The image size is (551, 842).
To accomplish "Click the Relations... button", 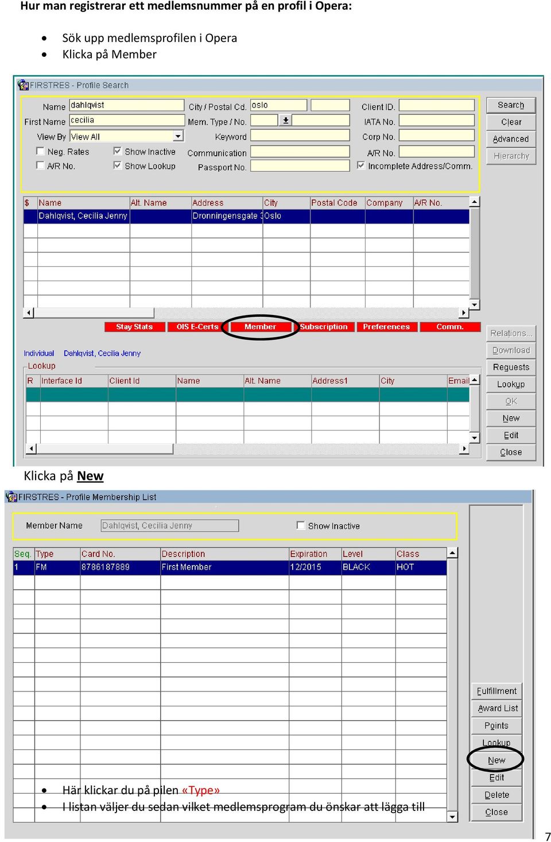I will click(511, 333).
